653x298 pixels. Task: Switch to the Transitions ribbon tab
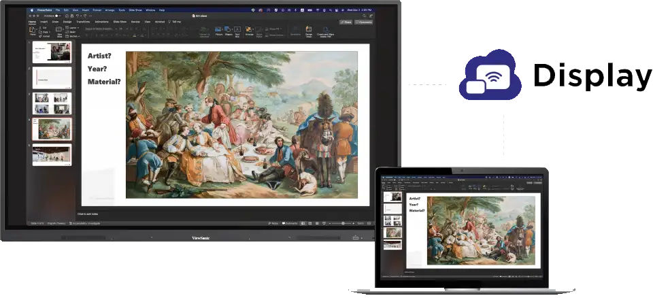tap(83, 22)
